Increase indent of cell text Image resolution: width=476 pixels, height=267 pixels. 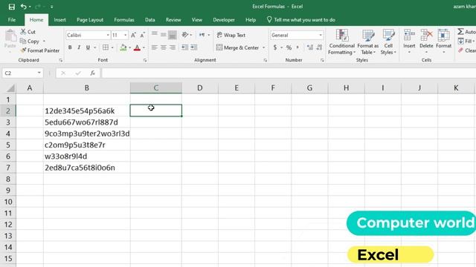coord(193,47)
